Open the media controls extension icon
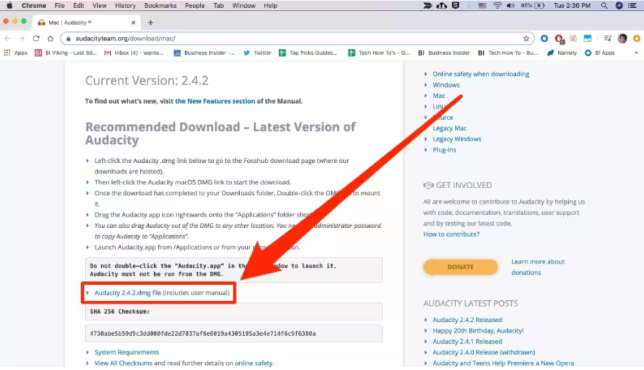 tap(607, 38)
